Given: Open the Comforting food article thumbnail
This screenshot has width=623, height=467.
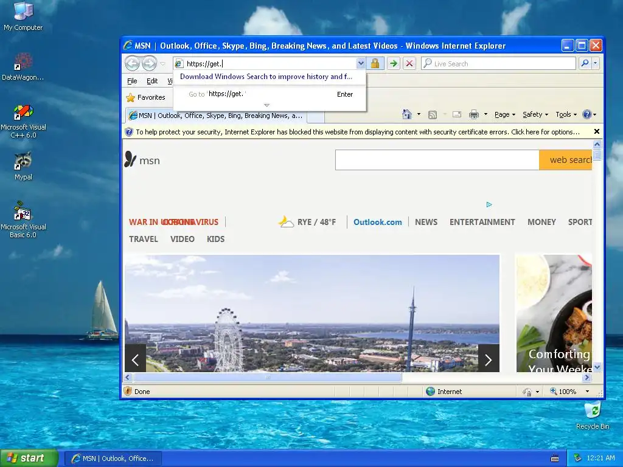Looking at the screenshot, I should [x=554, y=313].
